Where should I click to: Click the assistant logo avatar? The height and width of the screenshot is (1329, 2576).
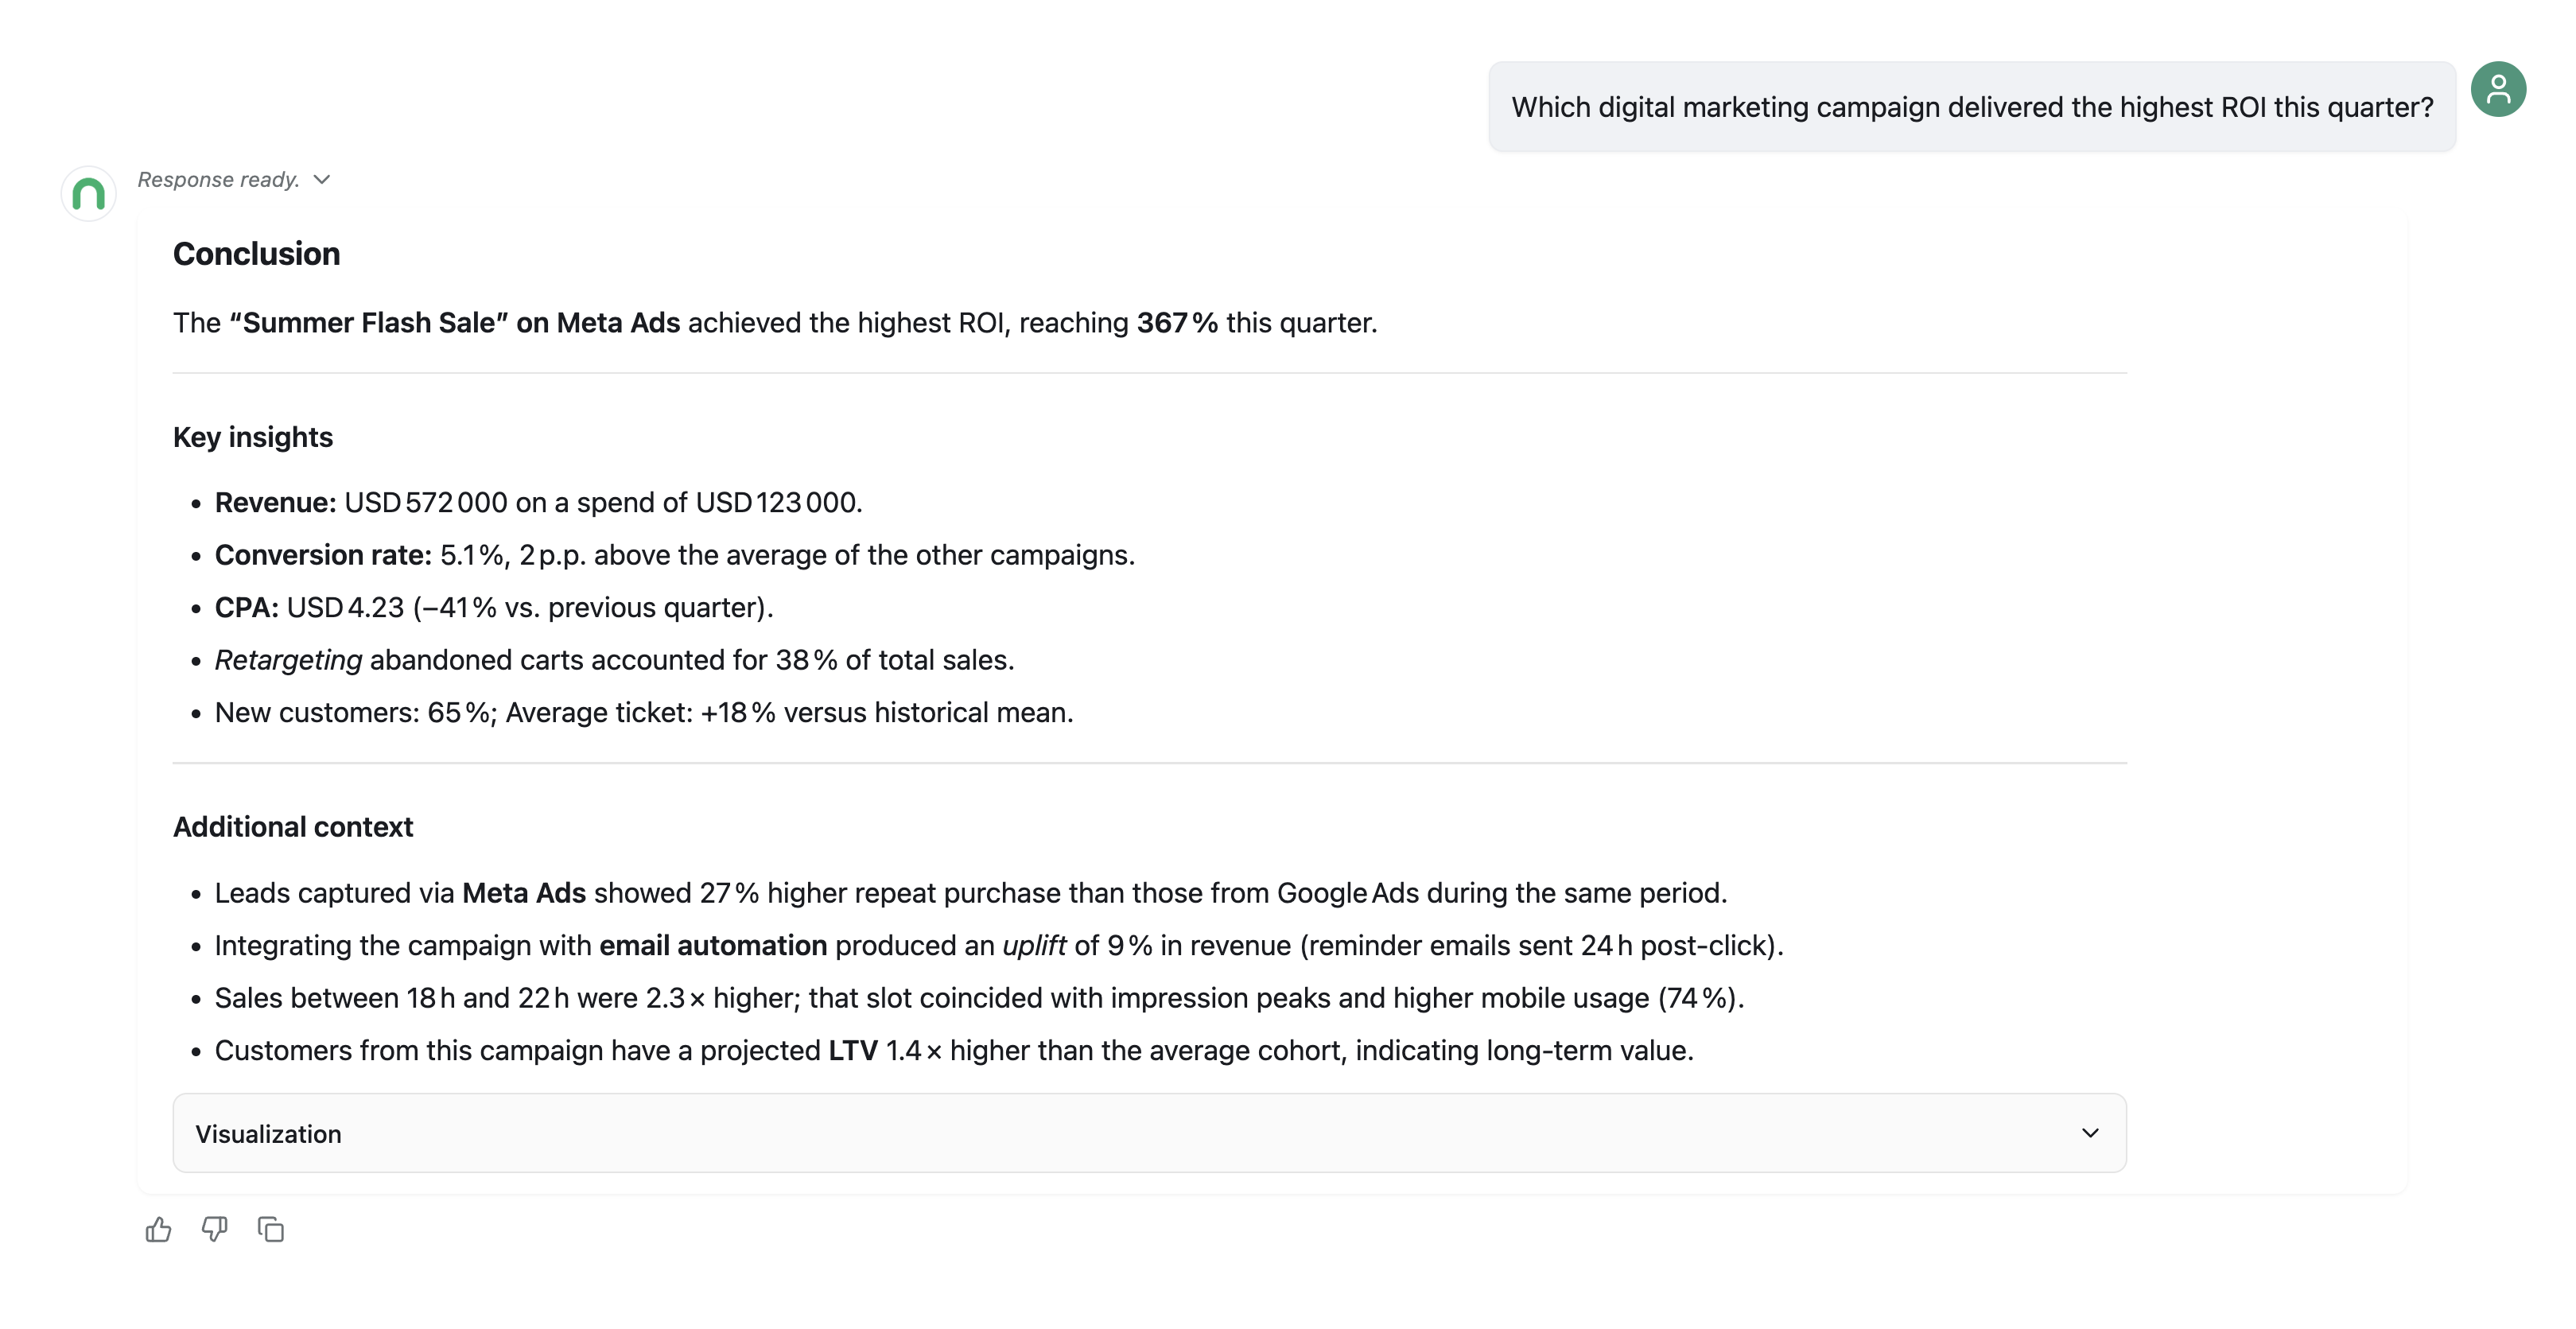click(x=89, y=193)
